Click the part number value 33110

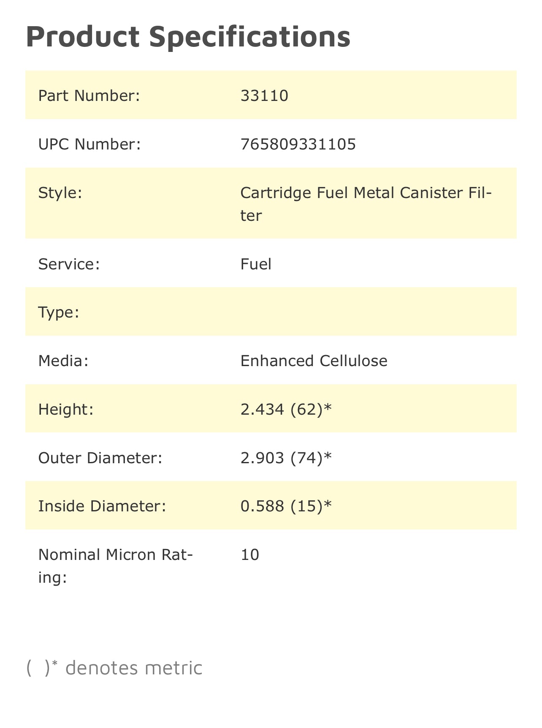[264, 96]
